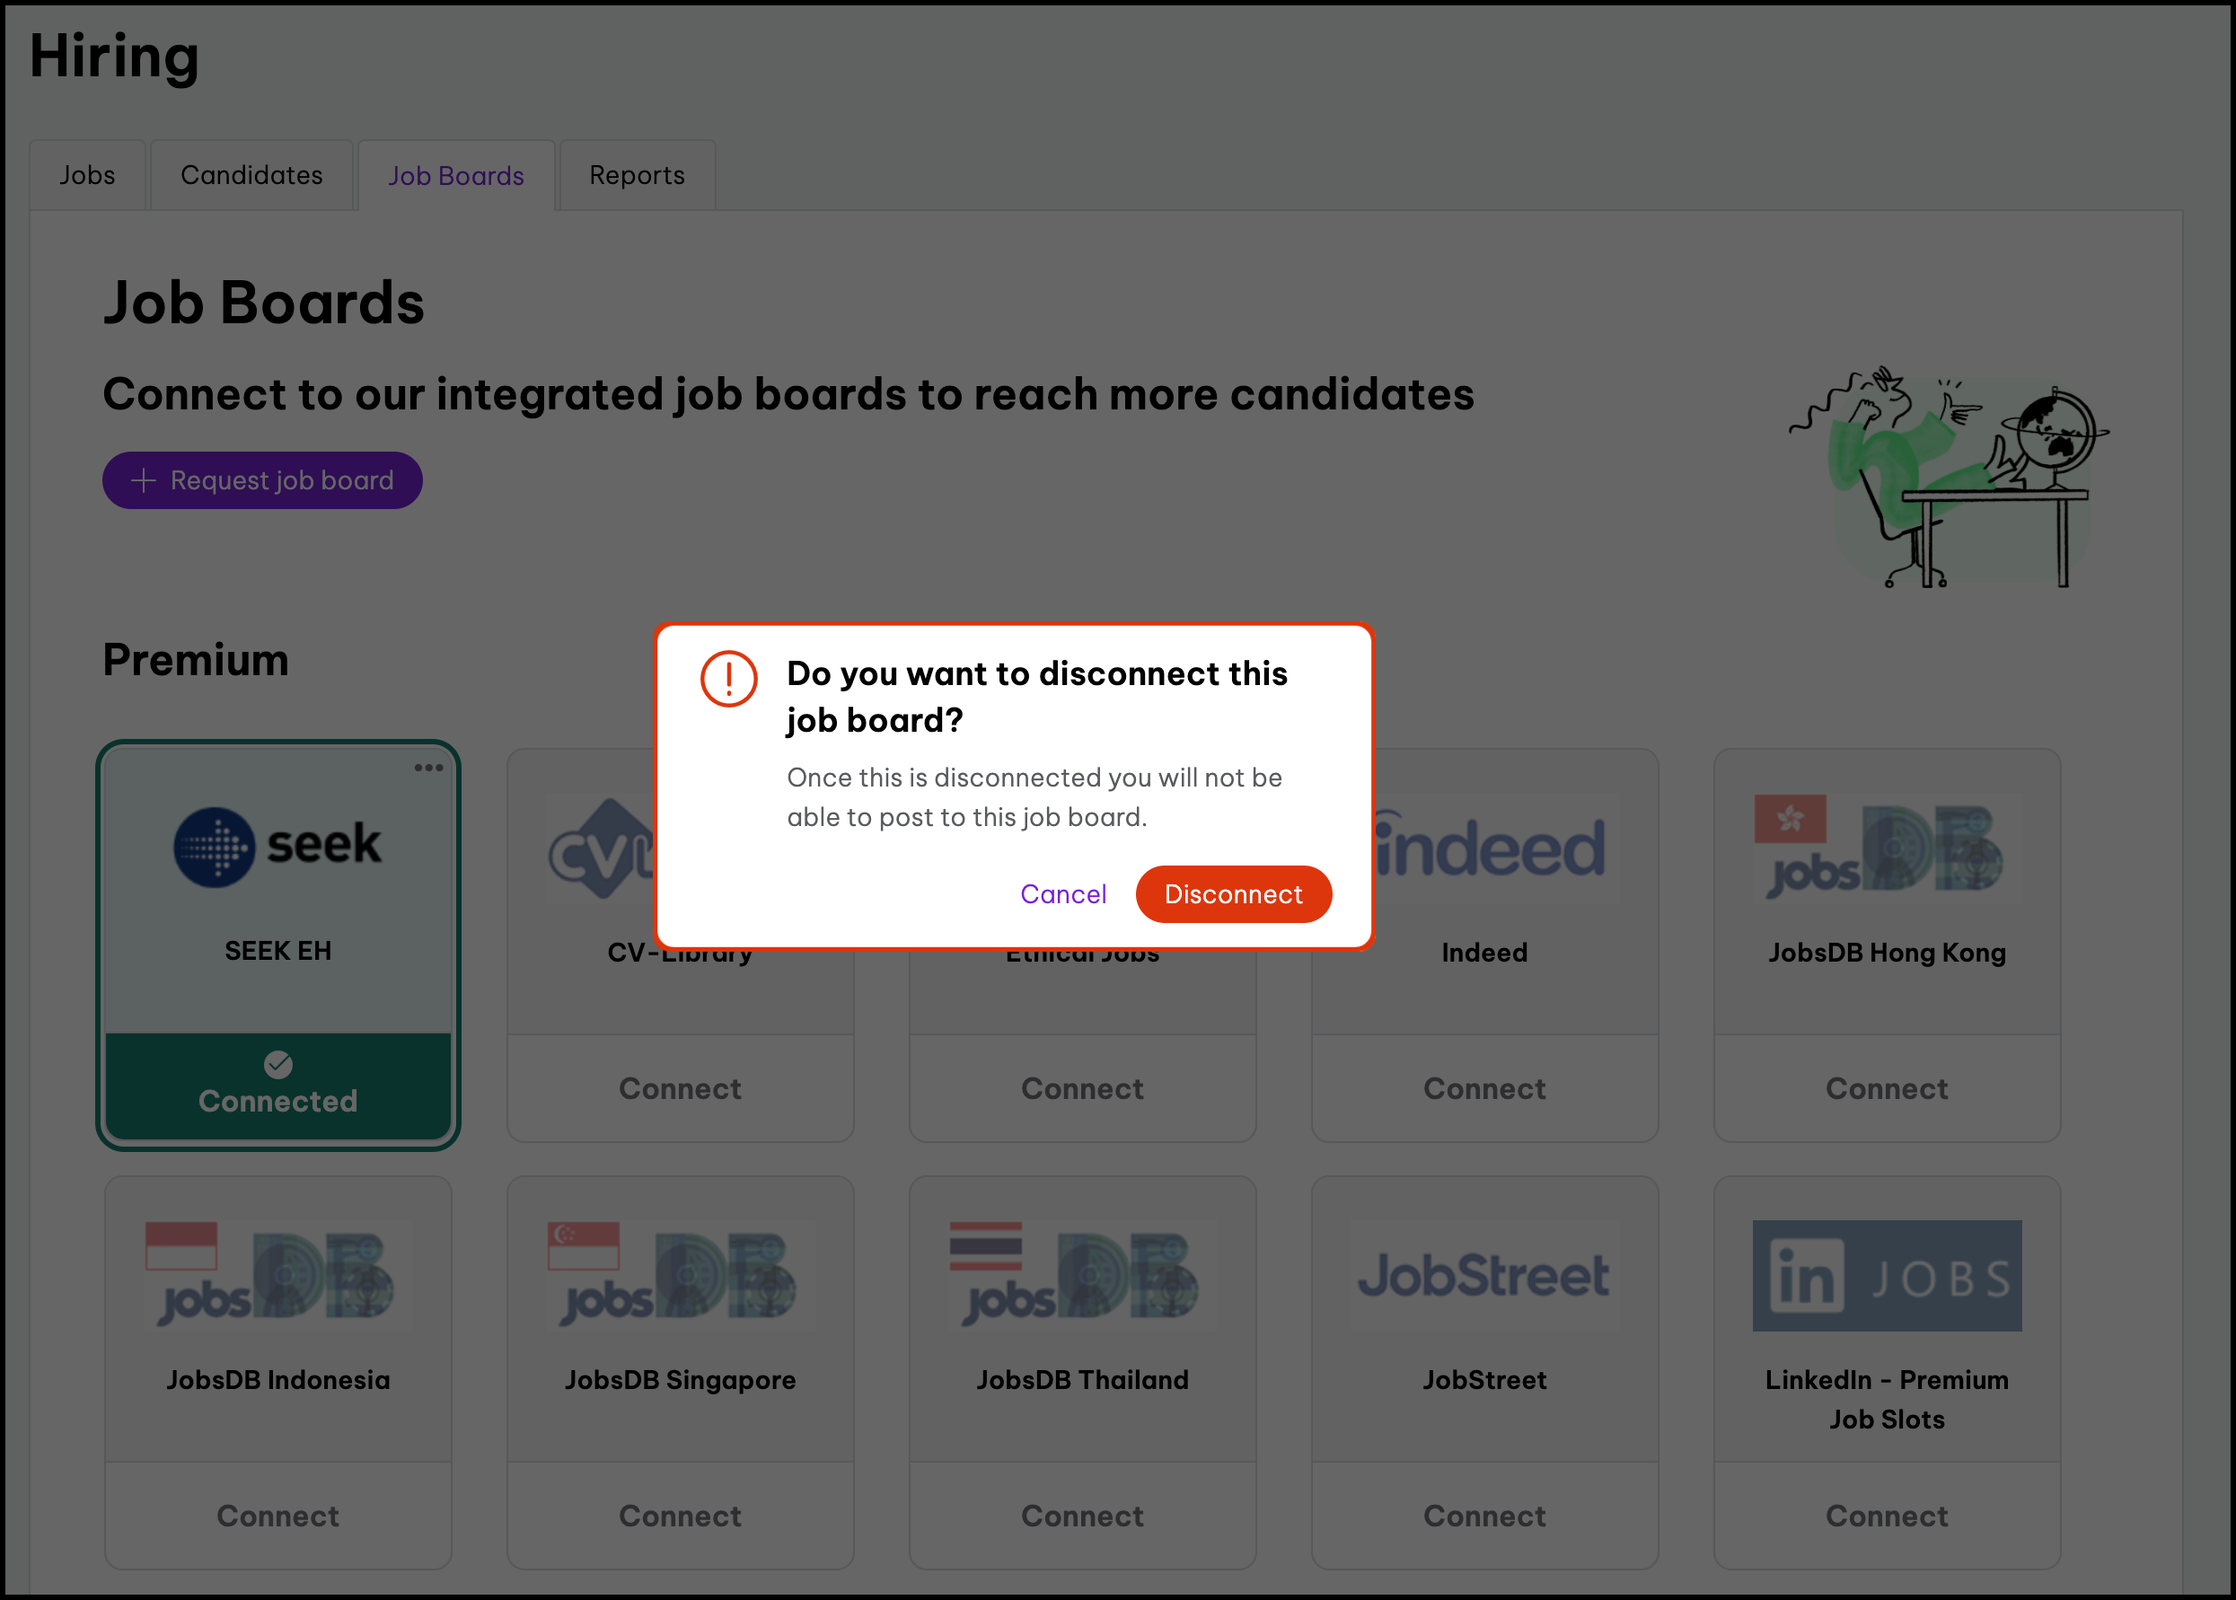2236x1600 pixels.
Task: Connect the CV-Library job board
Action: click(680, 1089)
